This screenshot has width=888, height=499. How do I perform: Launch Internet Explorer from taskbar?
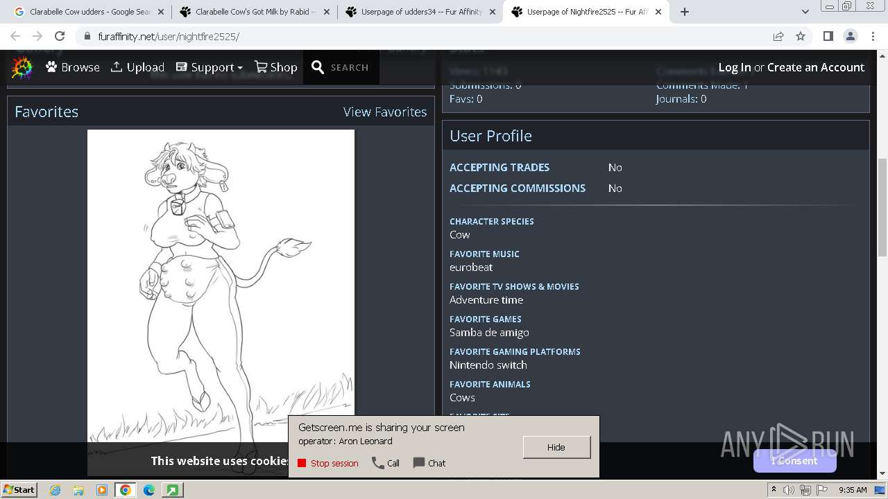55,490
